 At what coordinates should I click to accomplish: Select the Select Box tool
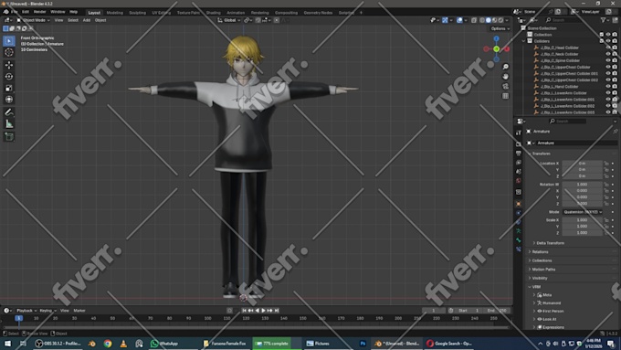(x=9, y=41)
